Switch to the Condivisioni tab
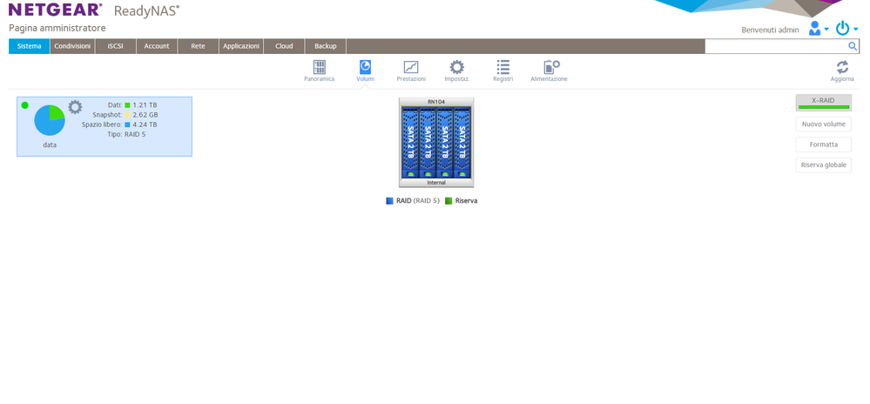870x404 pixels. click(72, 46)
